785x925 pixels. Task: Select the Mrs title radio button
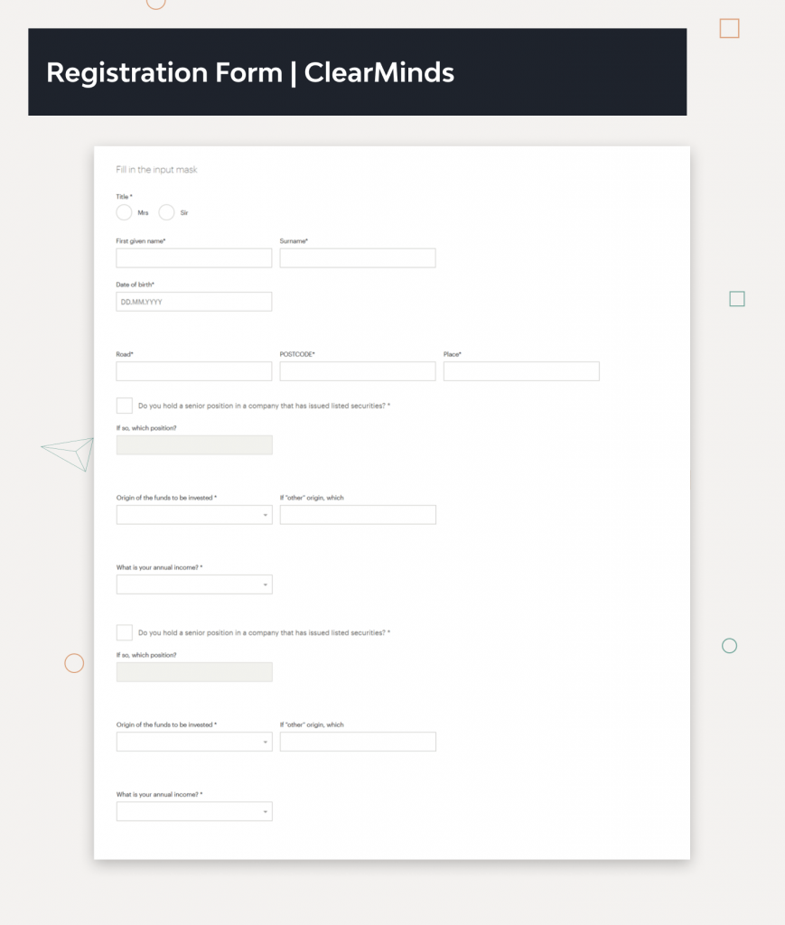click(125, 212)
